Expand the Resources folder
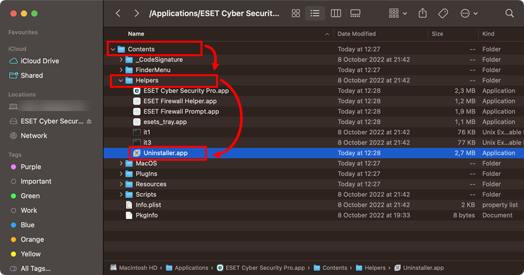The image size is (524, 275). [x=121, y=184]
